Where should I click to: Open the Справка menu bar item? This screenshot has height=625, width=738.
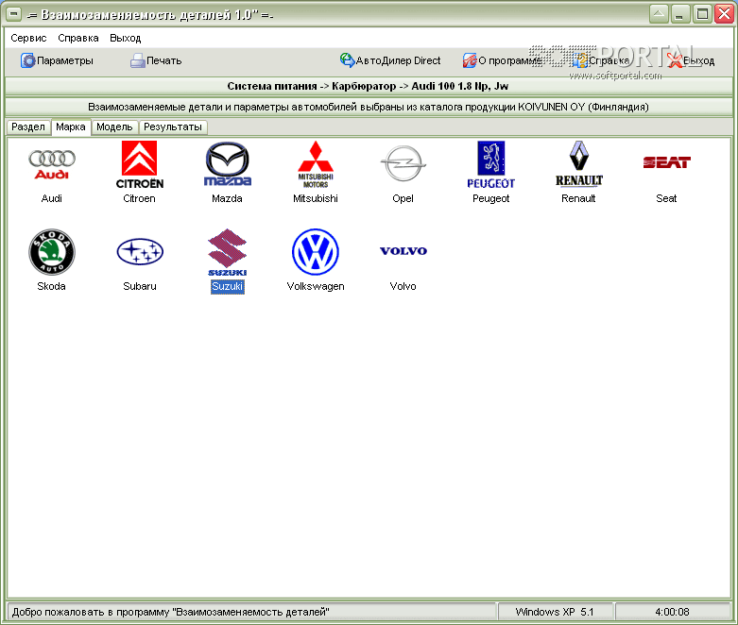point(78,38)
